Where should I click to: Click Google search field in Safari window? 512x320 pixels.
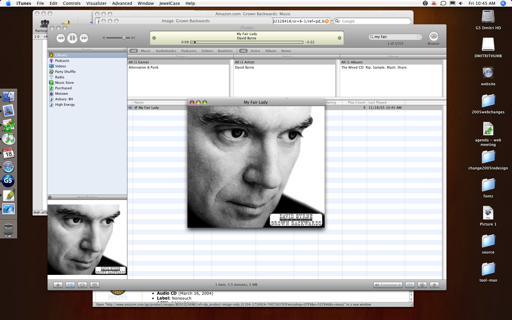(x=372, y=21)
